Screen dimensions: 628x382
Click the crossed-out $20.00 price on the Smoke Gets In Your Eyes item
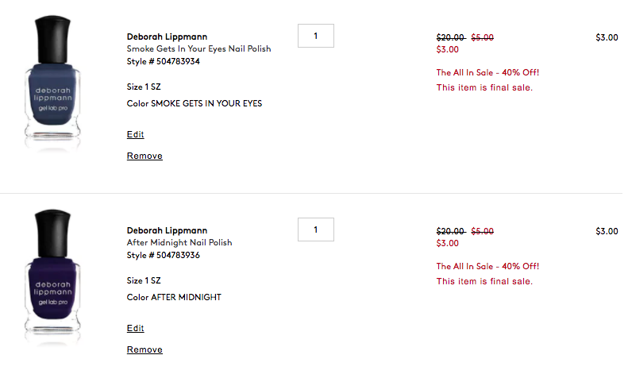[x=451, y=37]
